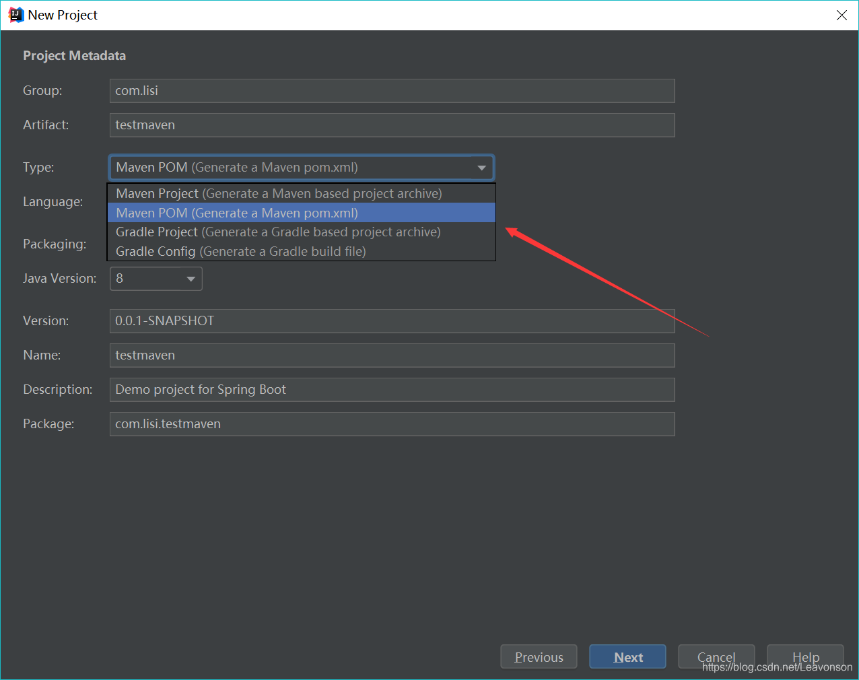Open the Java Version dropdown
Screen dimensions: 859x680
pyautogui.click(x=156, y=279)
